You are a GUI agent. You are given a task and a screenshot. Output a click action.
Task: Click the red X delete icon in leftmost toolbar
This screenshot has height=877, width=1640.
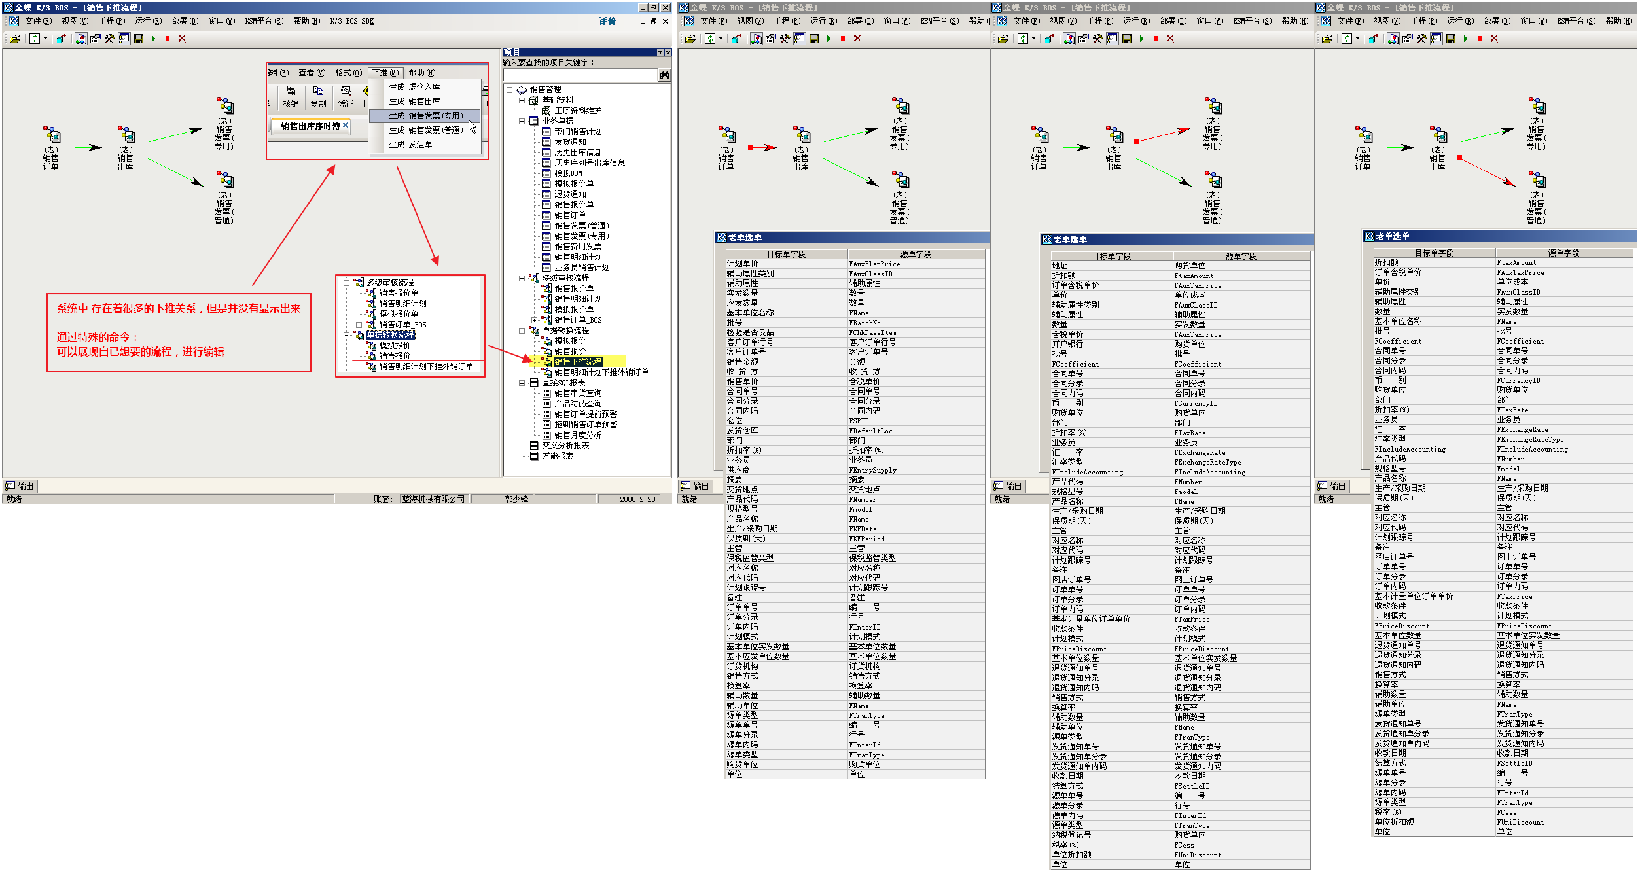tap(183, 39)
